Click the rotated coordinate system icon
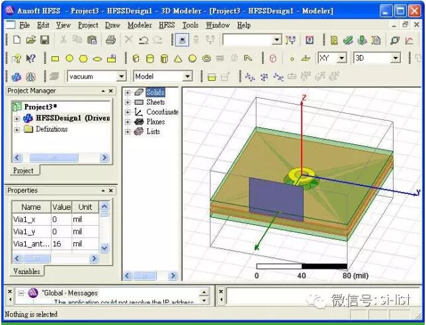 point(264,77)
